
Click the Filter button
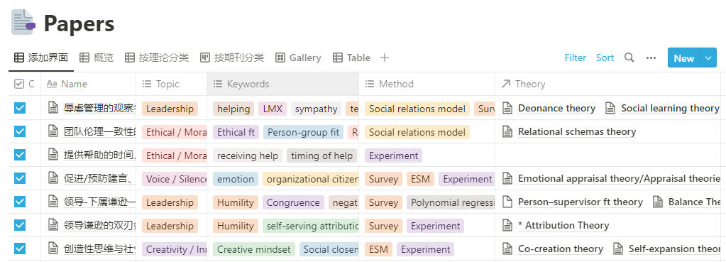[x=575, y=58]
